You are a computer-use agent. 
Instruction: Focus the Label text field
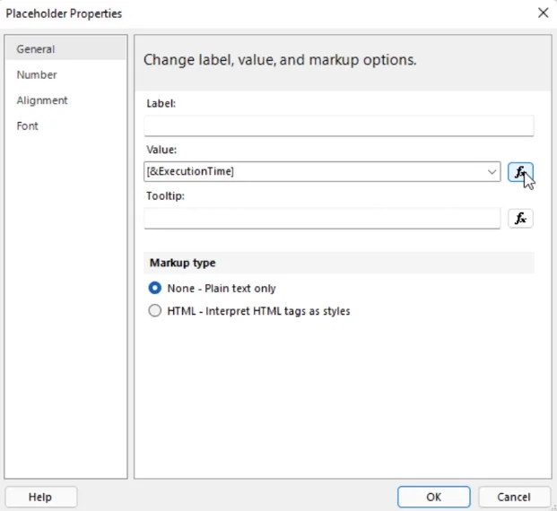[x=338, y=126]
